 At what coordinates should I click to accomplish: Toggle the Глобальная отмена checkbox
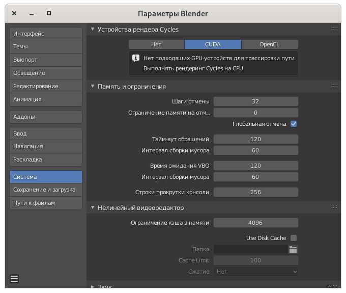[x=294, y=124]
